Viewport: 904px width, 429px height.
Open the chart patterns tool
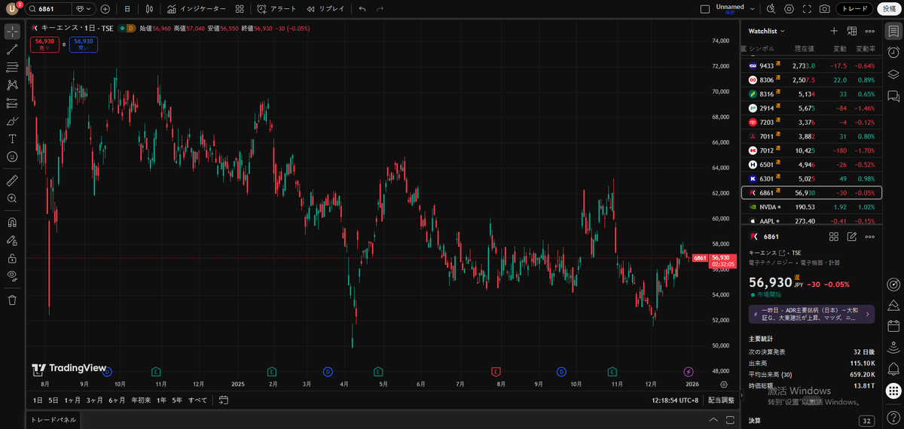tap(12, 85)
